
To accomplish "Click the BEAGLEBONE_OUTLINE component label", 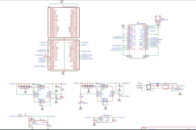I will [x=69, y=7].
